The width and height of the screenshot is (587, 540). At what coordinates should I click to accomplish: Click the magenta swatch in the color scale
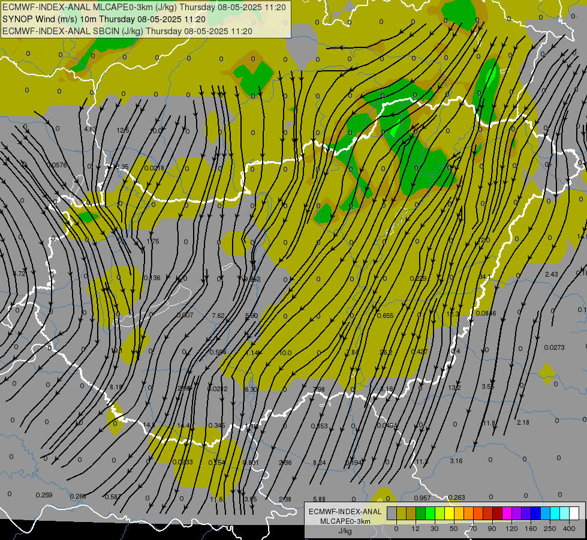tap(507, 514)
